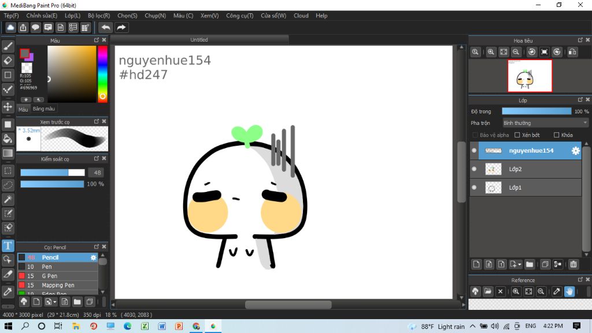
Task: Open Word from the taskbar
Action: [x=162, y=326]
